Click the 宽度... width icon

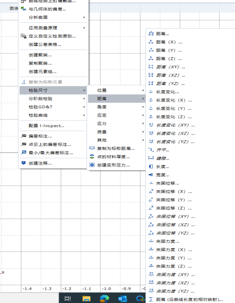coord(151,175)
